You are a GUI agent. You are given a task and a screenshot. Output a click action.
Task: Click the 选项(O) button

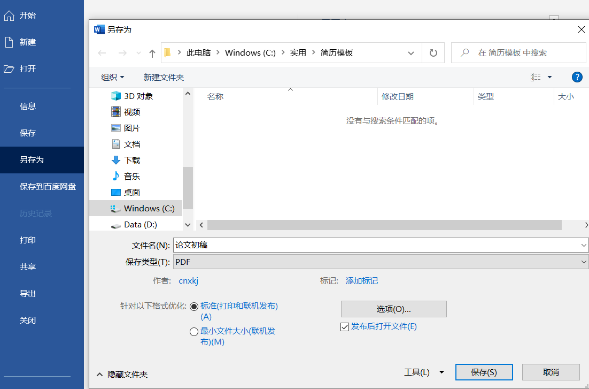point(393,309)
